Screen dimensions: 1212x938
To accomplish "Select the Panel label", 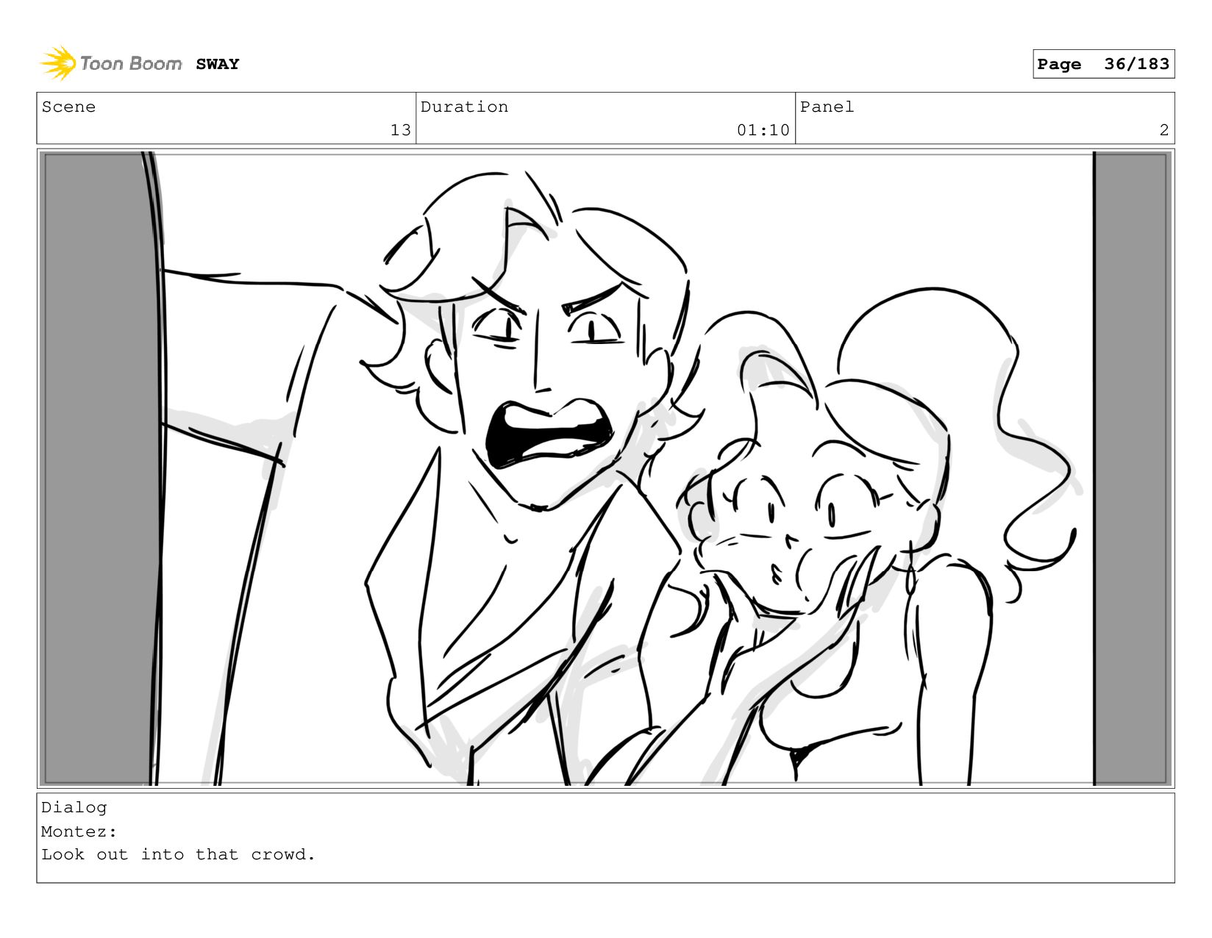I will point(827,107).
